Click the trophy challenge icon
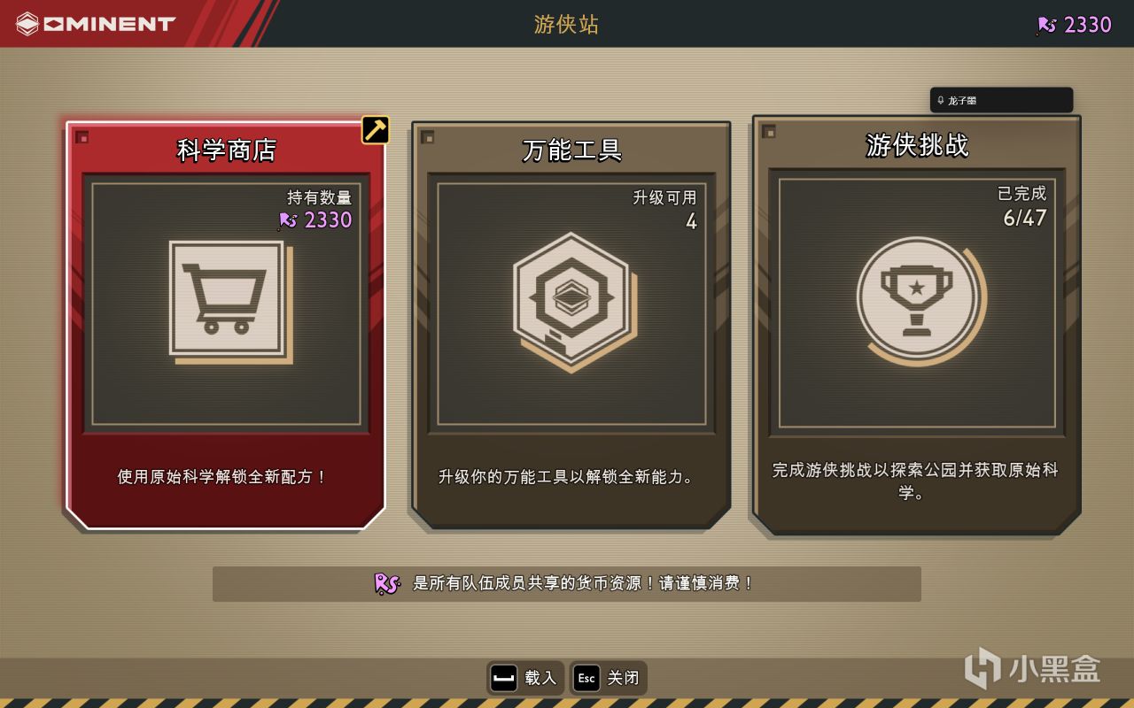Screen dimensions: 1134x708 [918, 299]
